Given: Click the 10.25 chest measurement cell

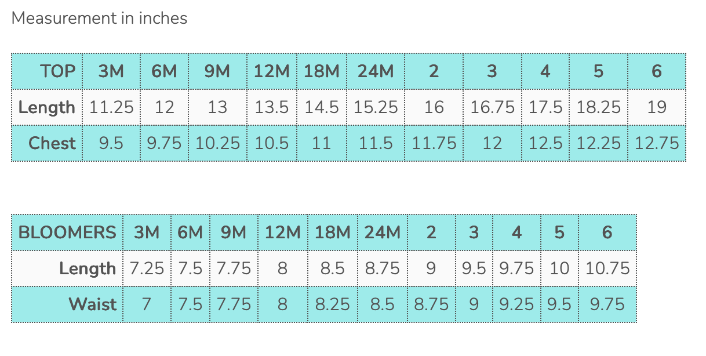Looking at the screenshot, I should click(217, 143).
